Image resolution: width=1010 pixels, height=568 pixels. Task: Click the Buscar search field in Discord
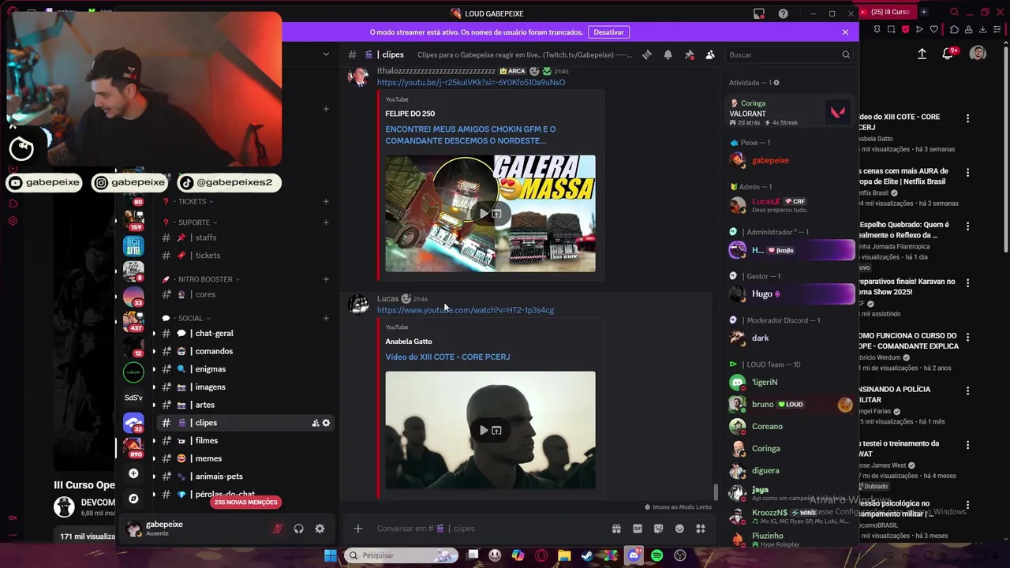pos(789,54)
